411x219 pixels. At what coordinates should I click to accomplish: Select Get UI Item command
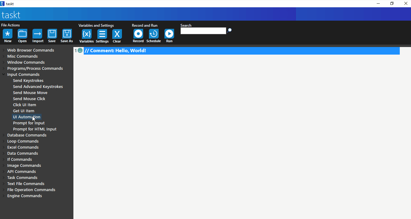coord(24,111)
